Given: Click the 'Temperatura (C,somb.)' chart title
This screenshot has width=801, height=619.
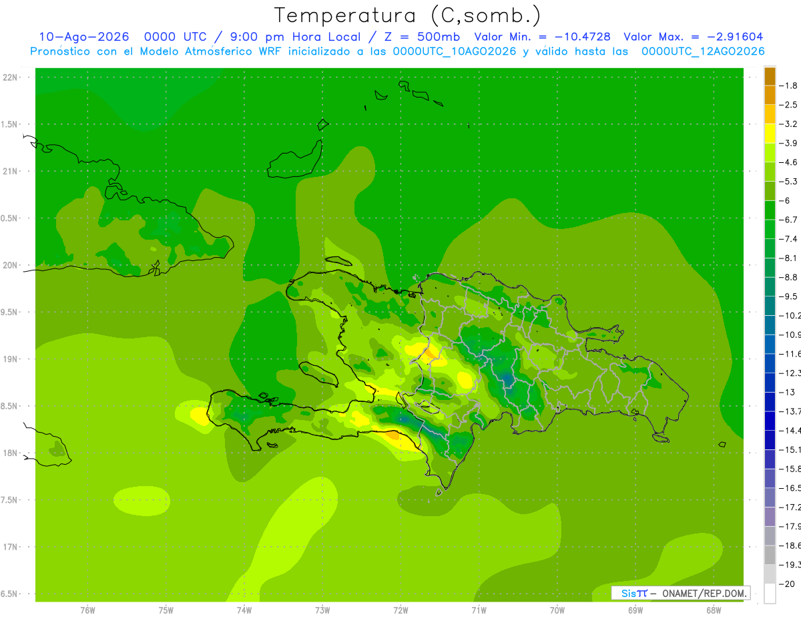Looking at the screenshot, I should click(x=408, y=16).
